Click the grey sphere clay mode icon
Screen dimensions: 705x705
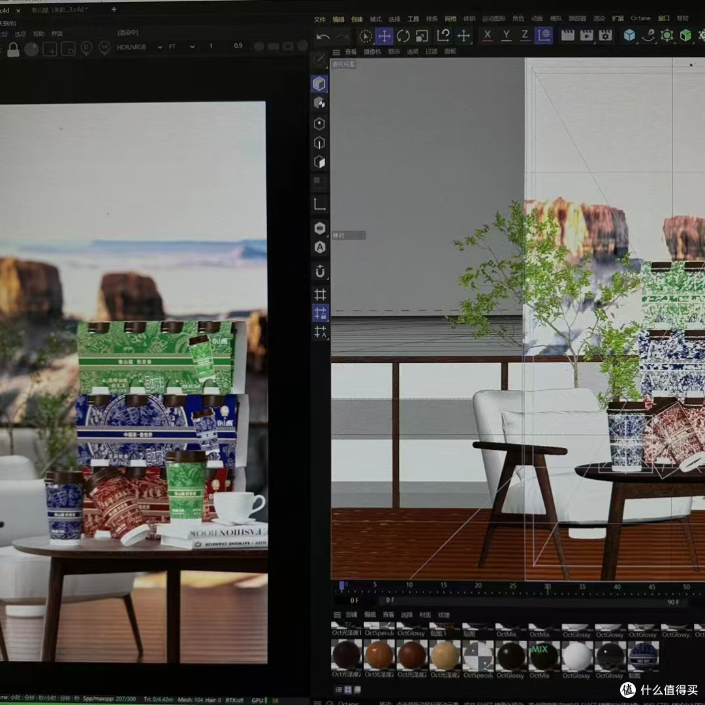31,49
